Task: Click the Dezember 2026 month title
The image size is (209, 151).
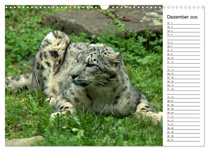Action: pos(182,17)
